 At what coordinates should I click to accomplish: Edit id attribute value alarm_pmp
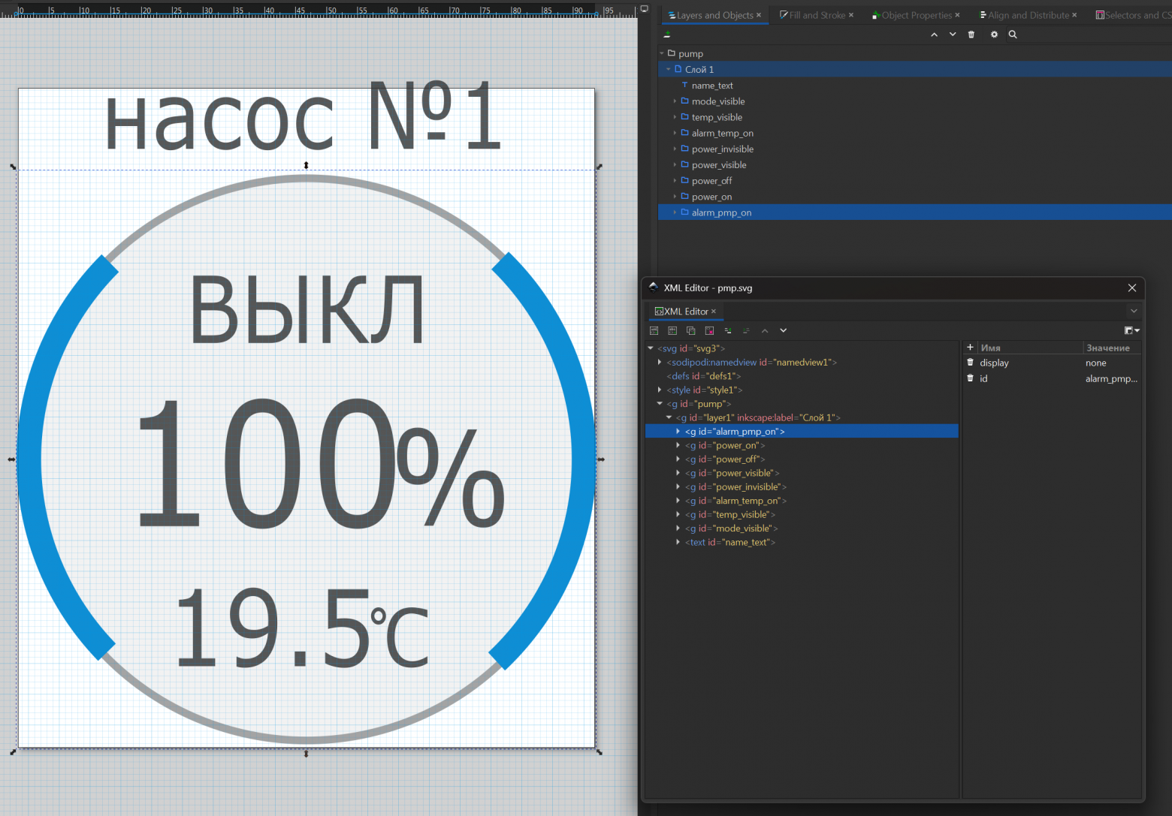click(1111, 379)
